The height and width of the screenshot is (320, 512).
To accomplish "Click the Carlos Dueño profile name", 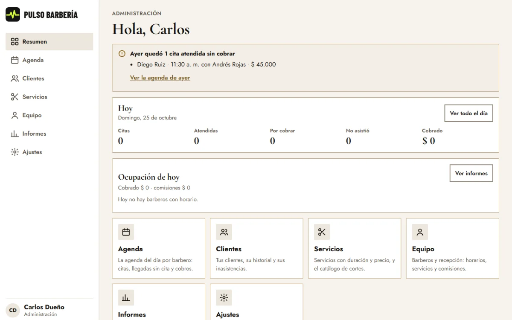I will tap(44, 307).
